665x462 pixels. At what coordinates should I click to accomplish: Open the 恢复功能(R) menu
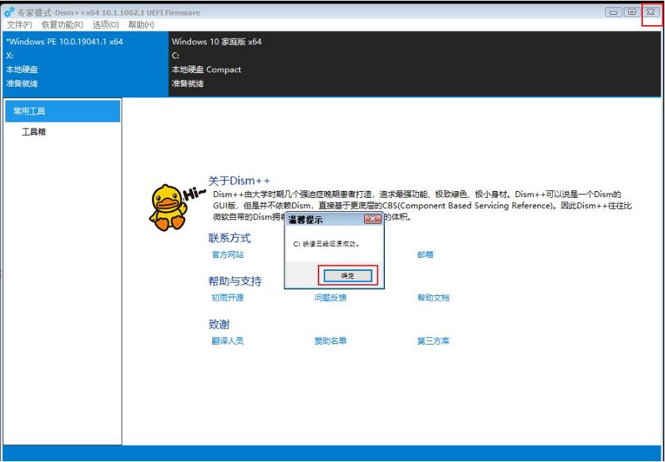[62, 25]
